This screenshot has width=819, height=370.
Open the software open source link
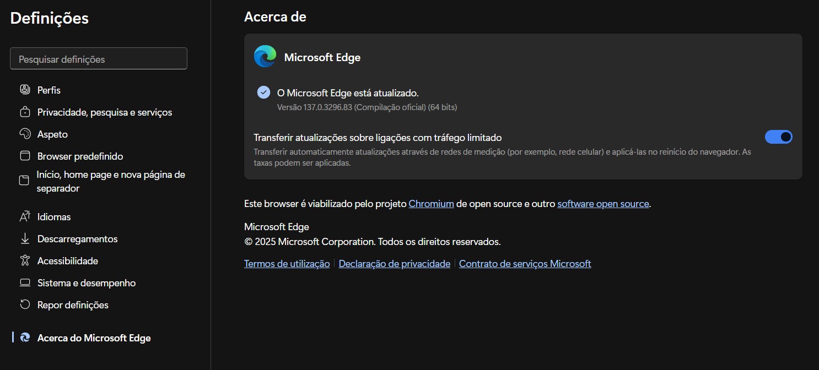[603, 204]
